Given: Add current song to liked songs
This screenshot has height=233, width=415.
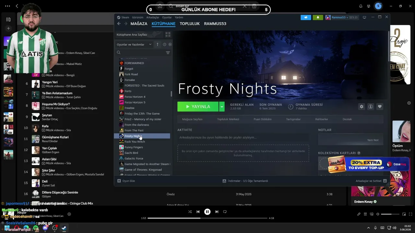Looking at the screenshot, I should coord(69,214).
